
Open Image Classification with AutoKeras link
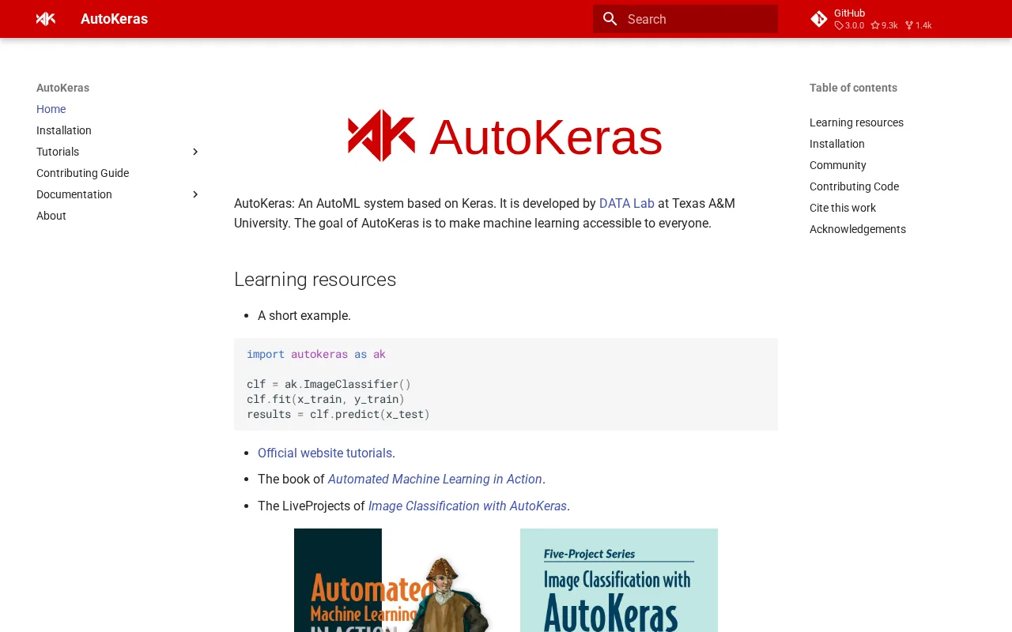(467, 506)
